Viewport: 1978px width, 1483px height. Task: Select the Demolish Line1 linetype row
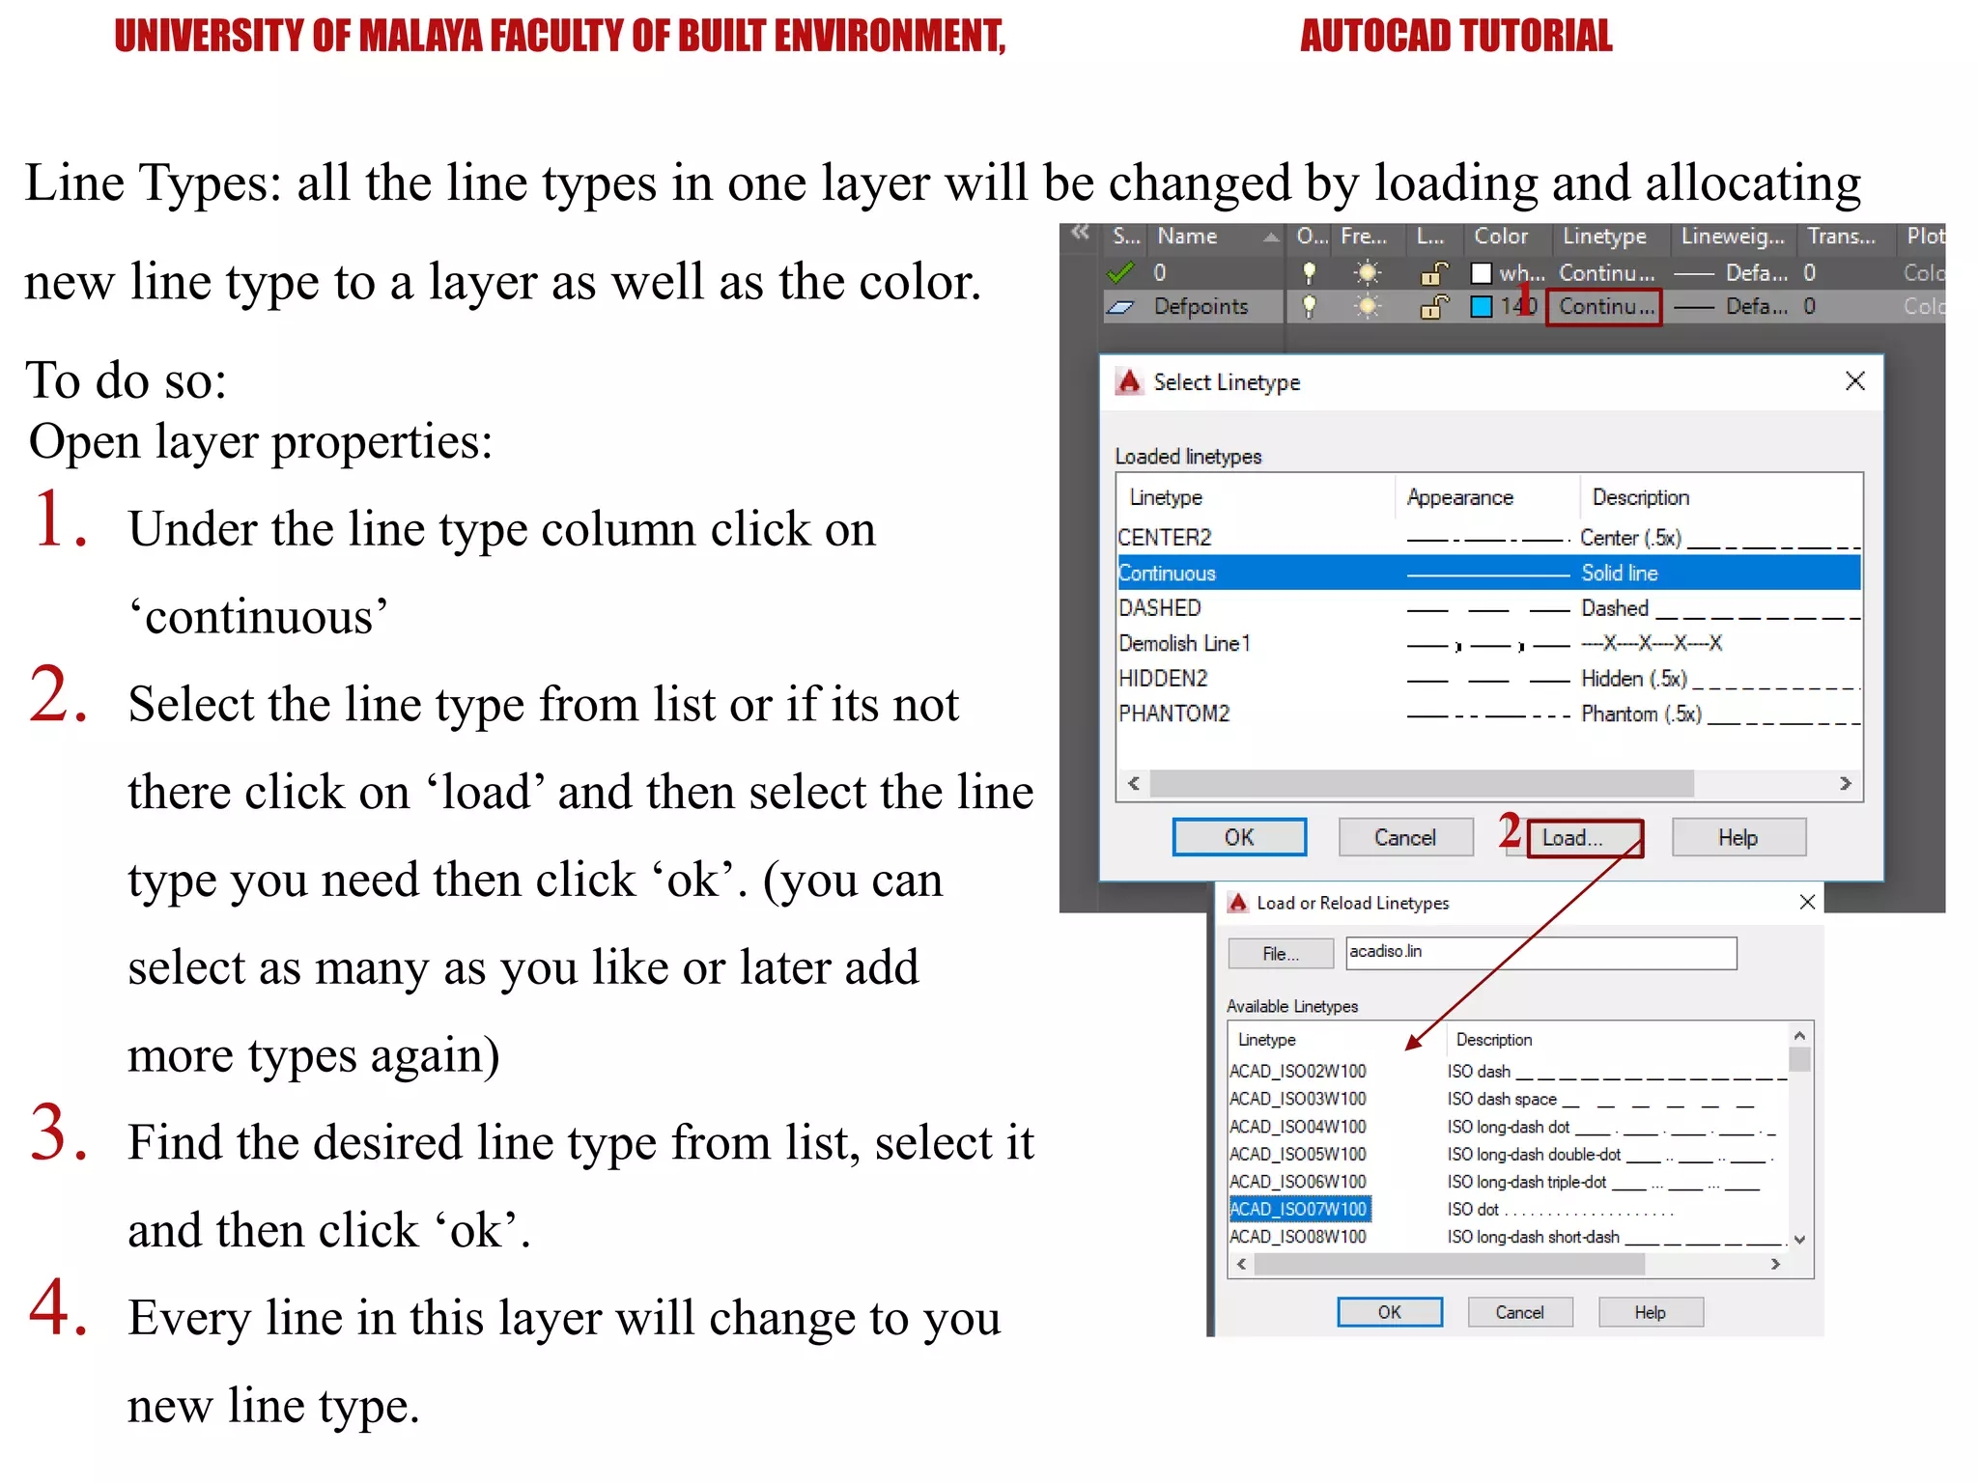point(1488,643)
